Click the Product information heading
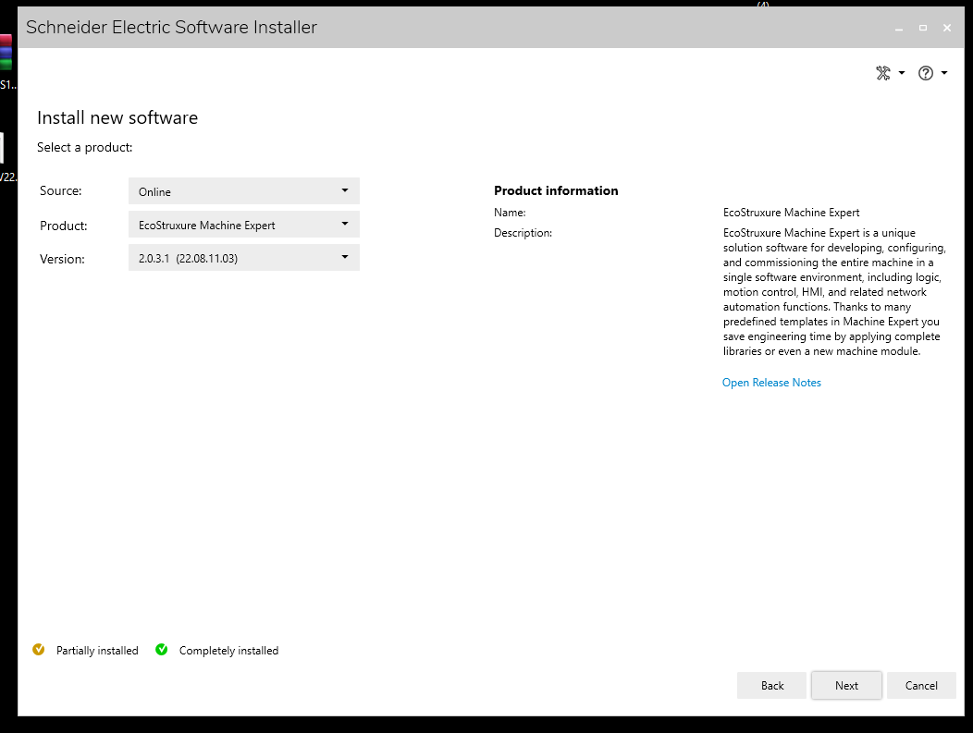Screen dimensions: 973x733 point(556,191)
